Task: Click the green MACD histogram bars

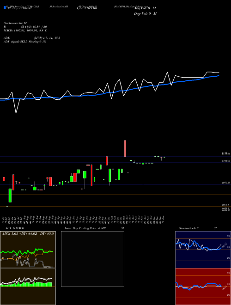Action: [26, 284]
